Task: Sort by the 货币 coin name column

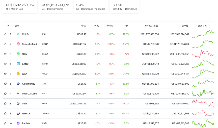Action: tap(17, 26)
